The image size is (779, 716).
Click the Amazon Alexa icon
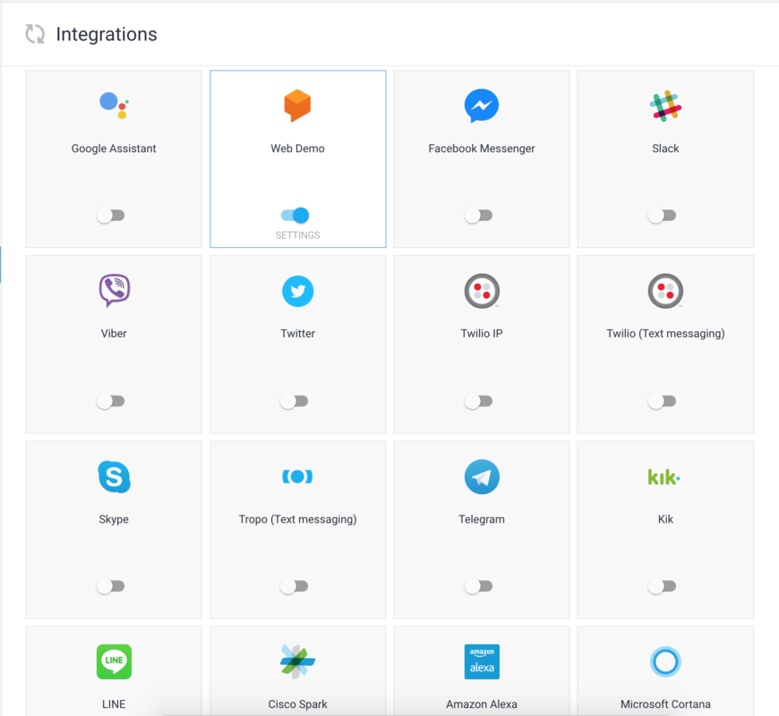tap(481, 662)
